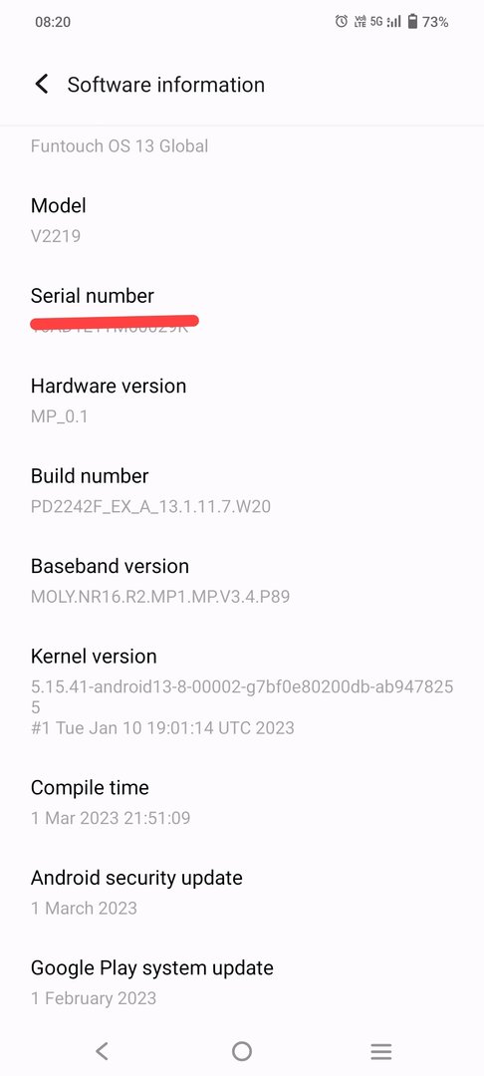484x1076 pixels.
Task: Select the Kernel version entry
Action: click(x=242, y=691)
